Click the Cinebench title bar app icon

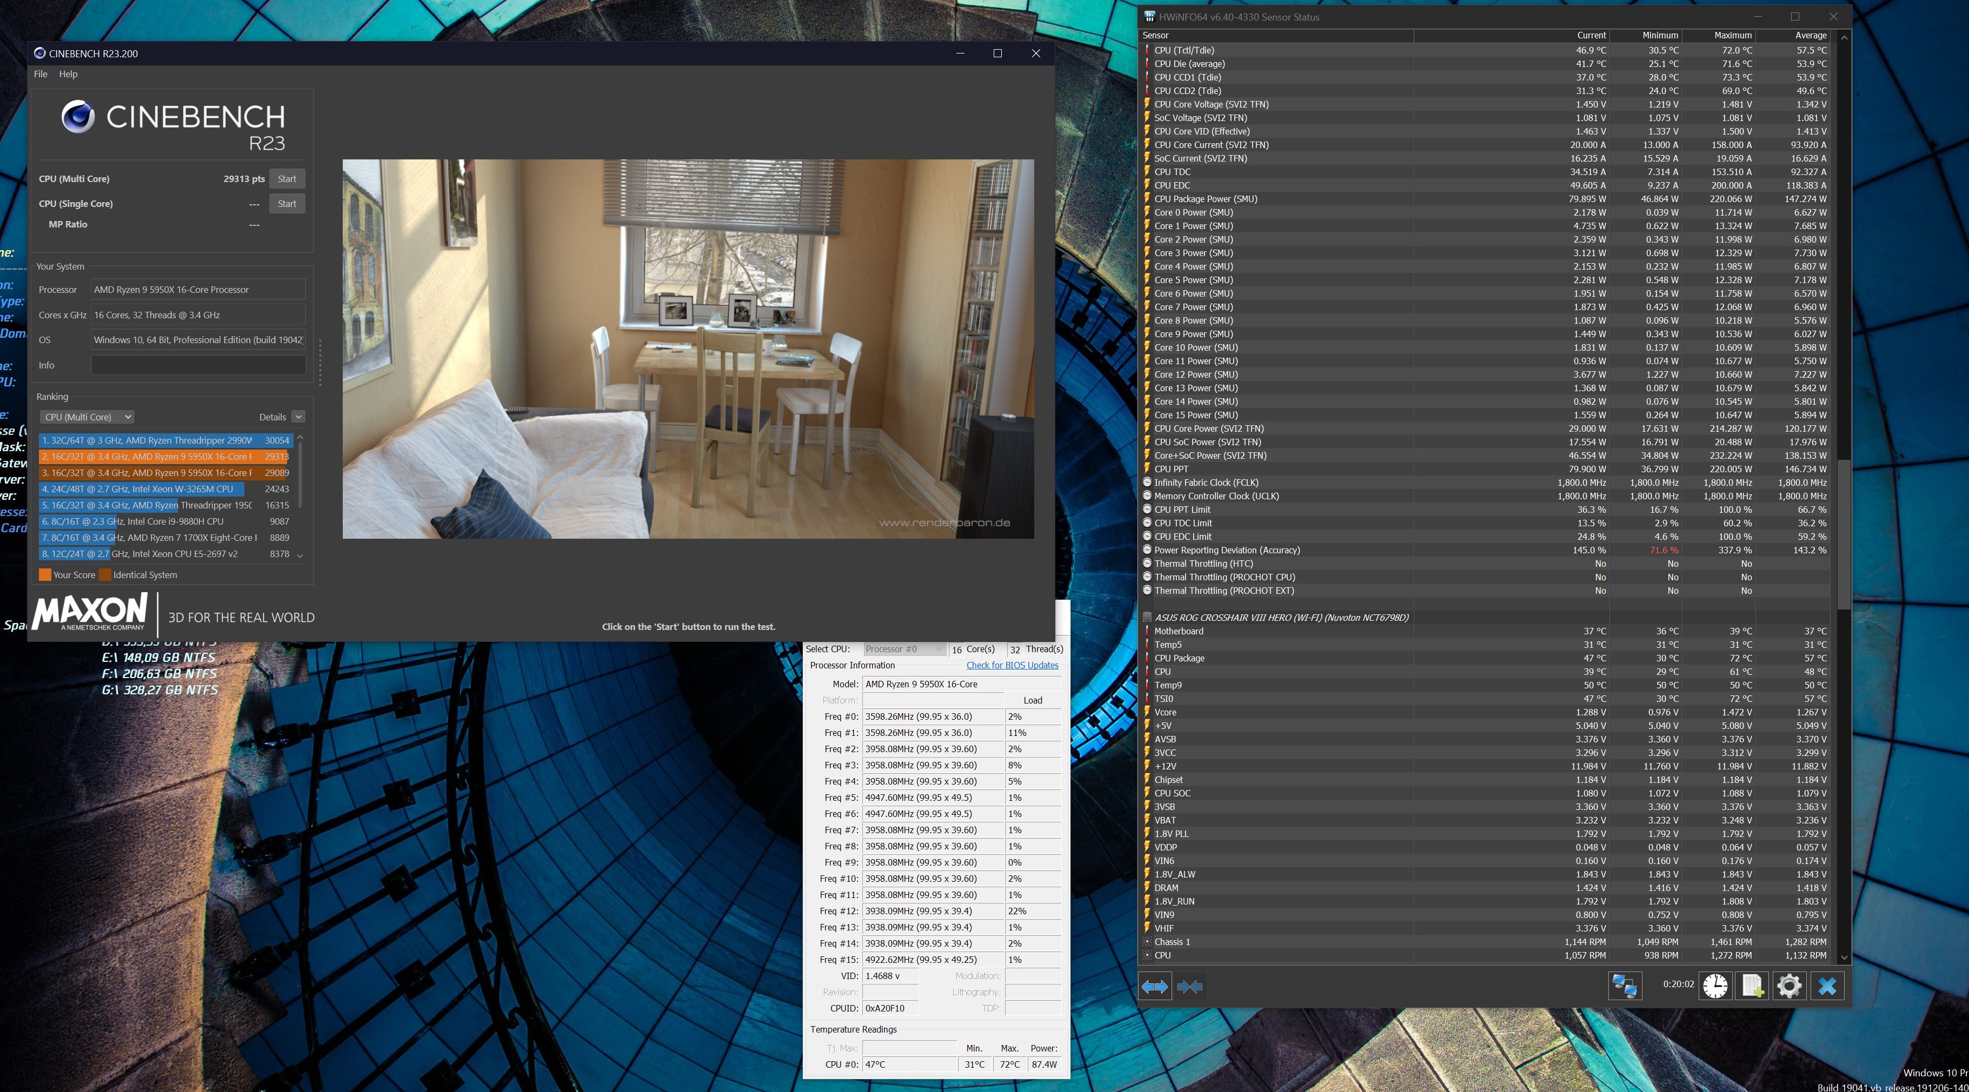40,53
